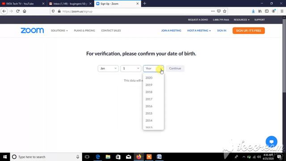Show hidden system tray icons
The height and width of the screenshot is (161, 286).
point(244,157)
